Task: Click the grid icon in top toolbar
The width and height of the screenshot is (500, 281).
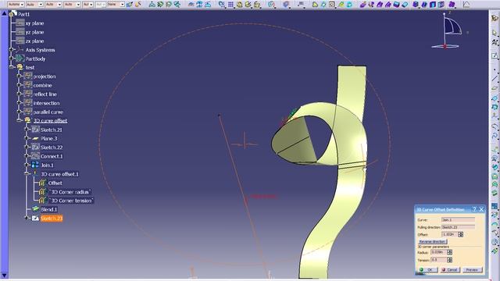Action: click(x=230, y=5)
